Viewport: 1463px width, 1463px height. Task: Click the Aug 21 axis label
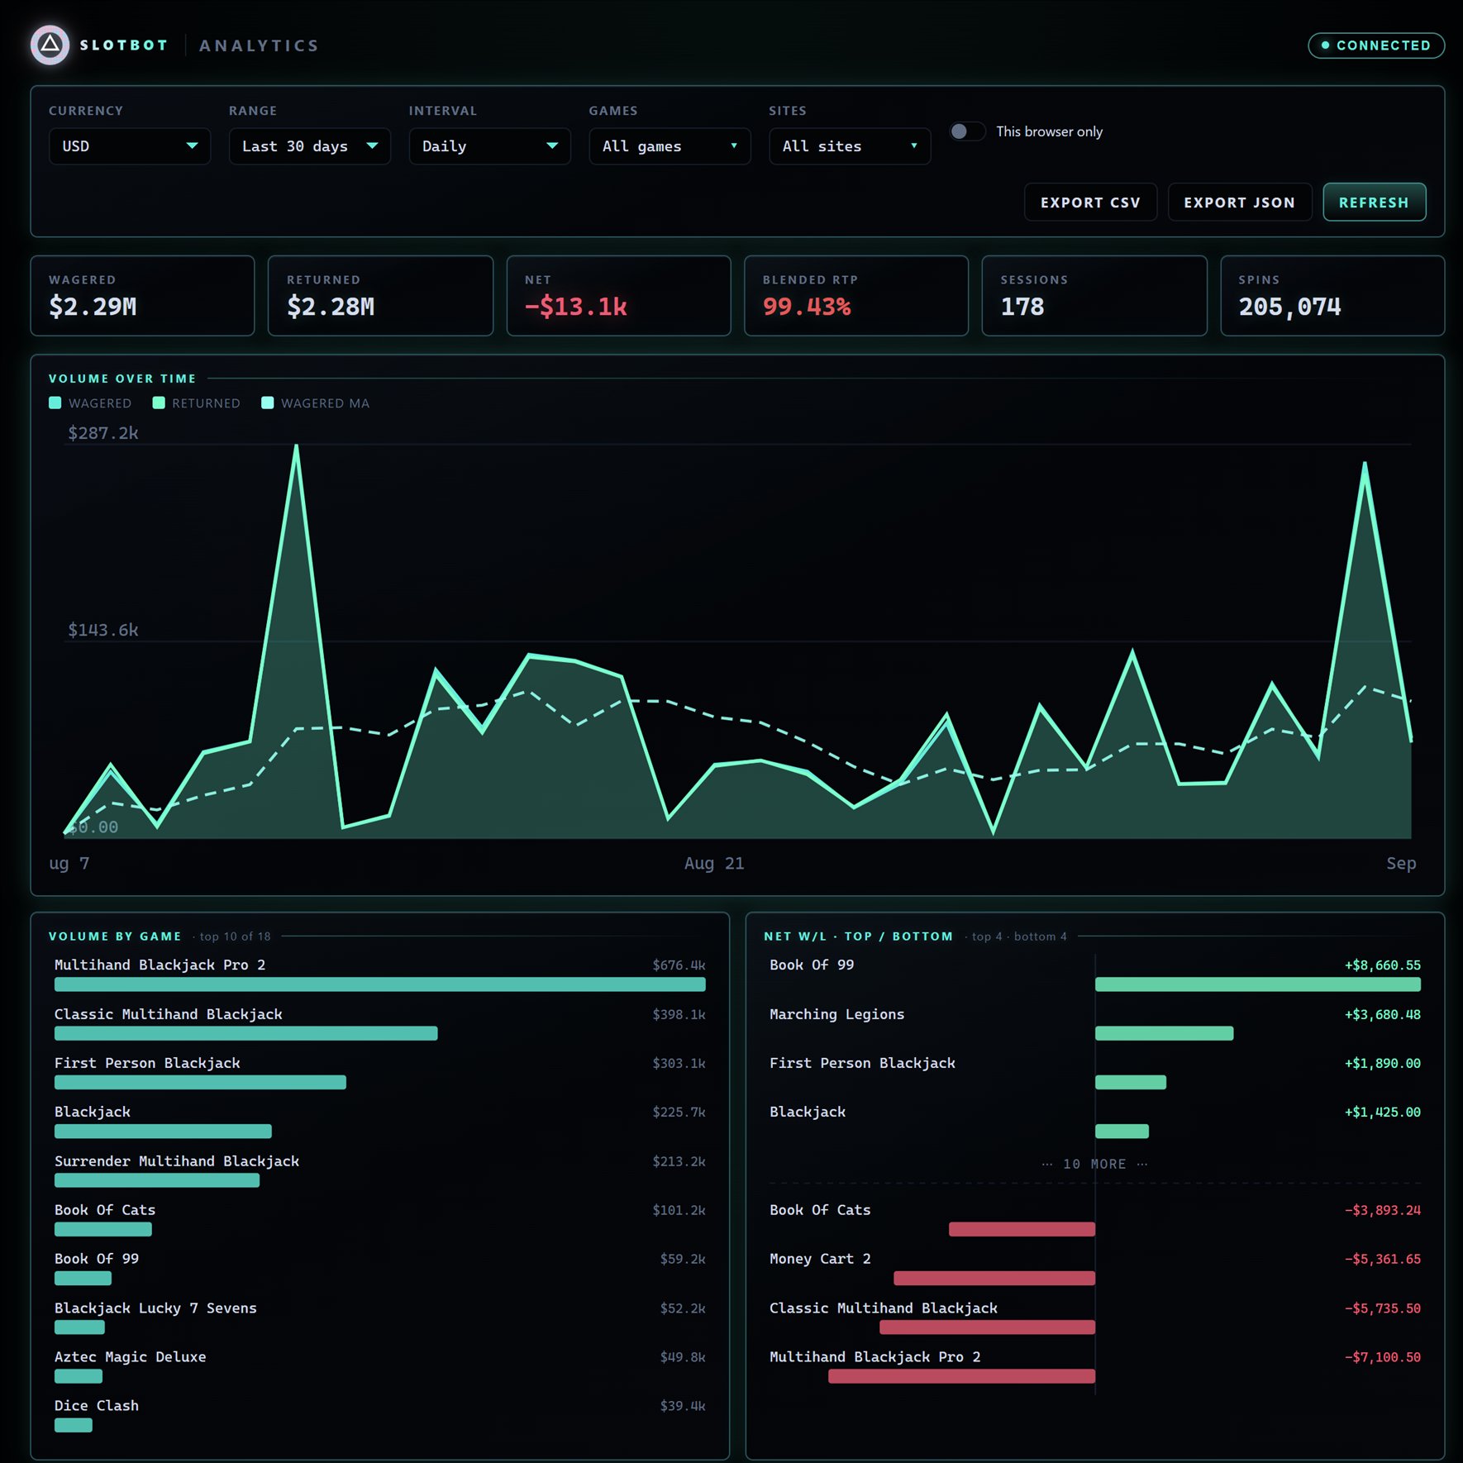[x=714, y=864]
